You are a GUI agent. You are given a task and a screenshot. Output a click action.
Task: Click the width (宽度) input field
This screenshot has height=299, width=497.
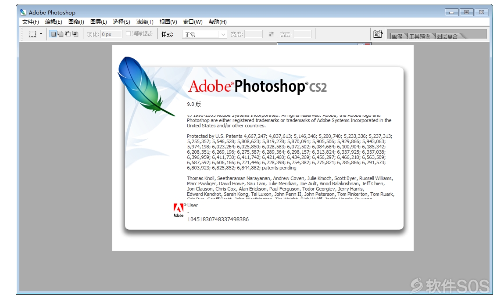[x=254, y=34]
